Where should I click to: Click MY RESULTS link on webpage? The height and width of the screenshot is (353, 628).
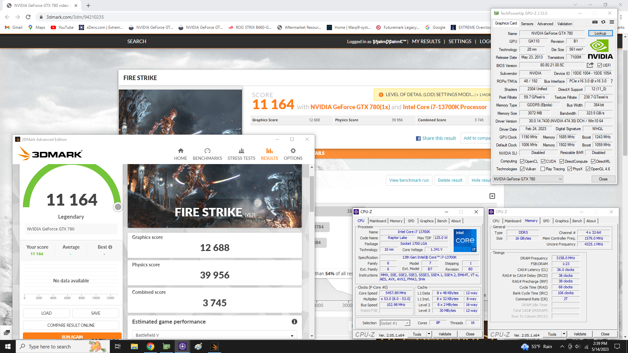pos(426,42)
